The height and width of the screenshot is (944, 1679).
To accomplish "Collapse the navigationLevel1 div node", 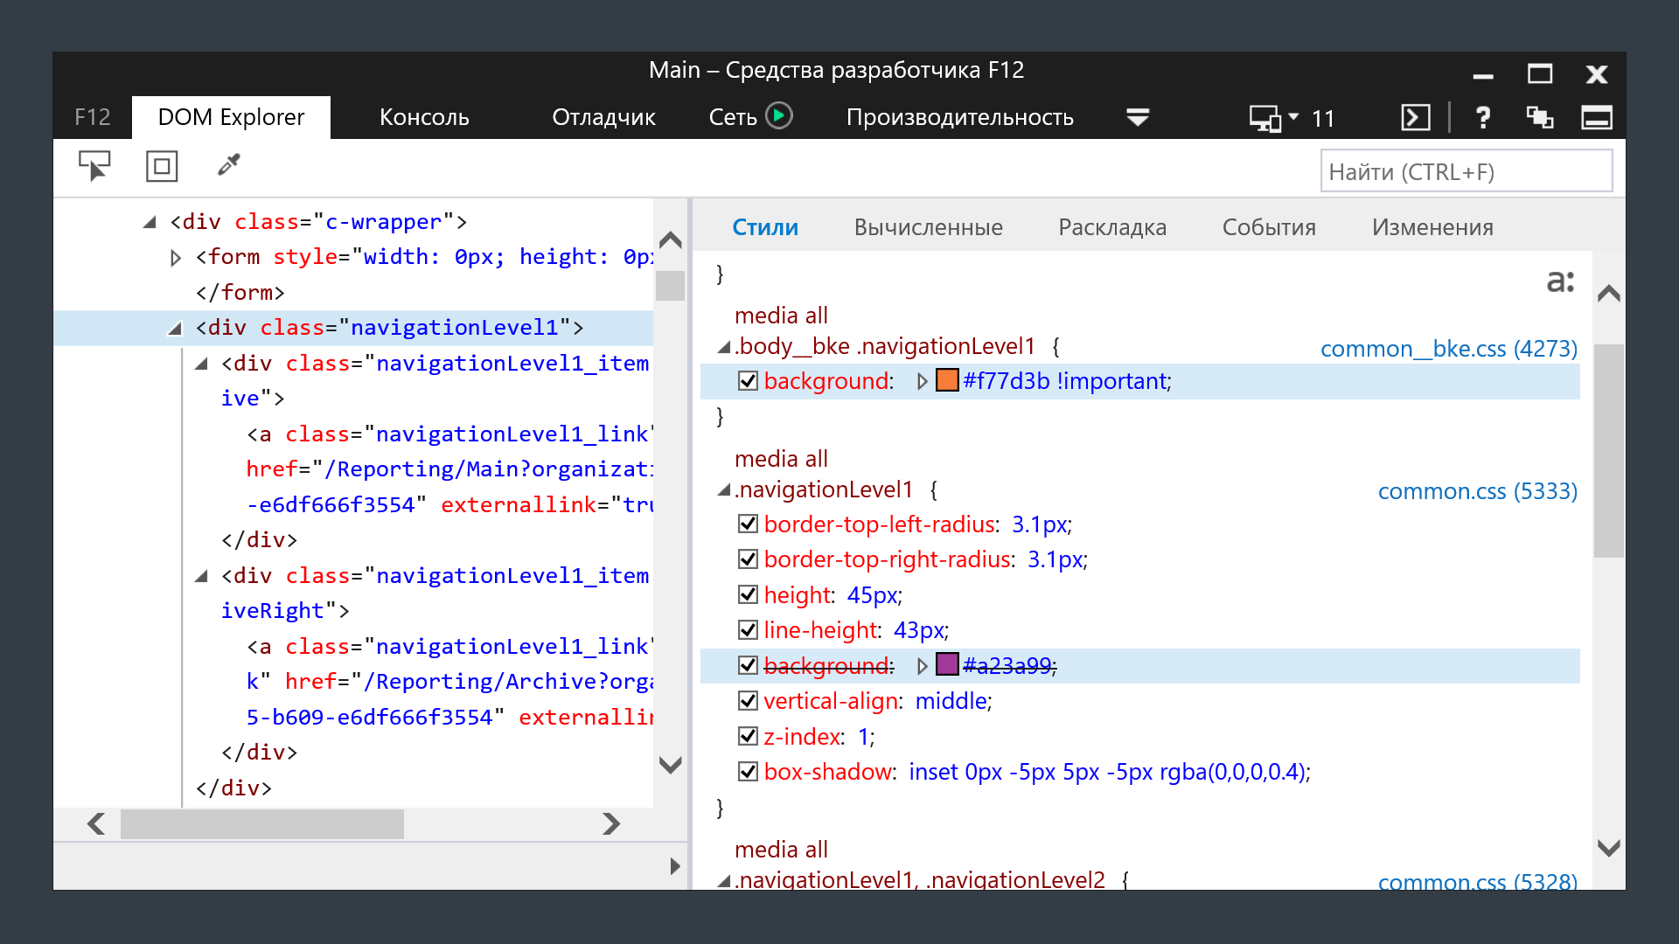I will click(175, 329).
